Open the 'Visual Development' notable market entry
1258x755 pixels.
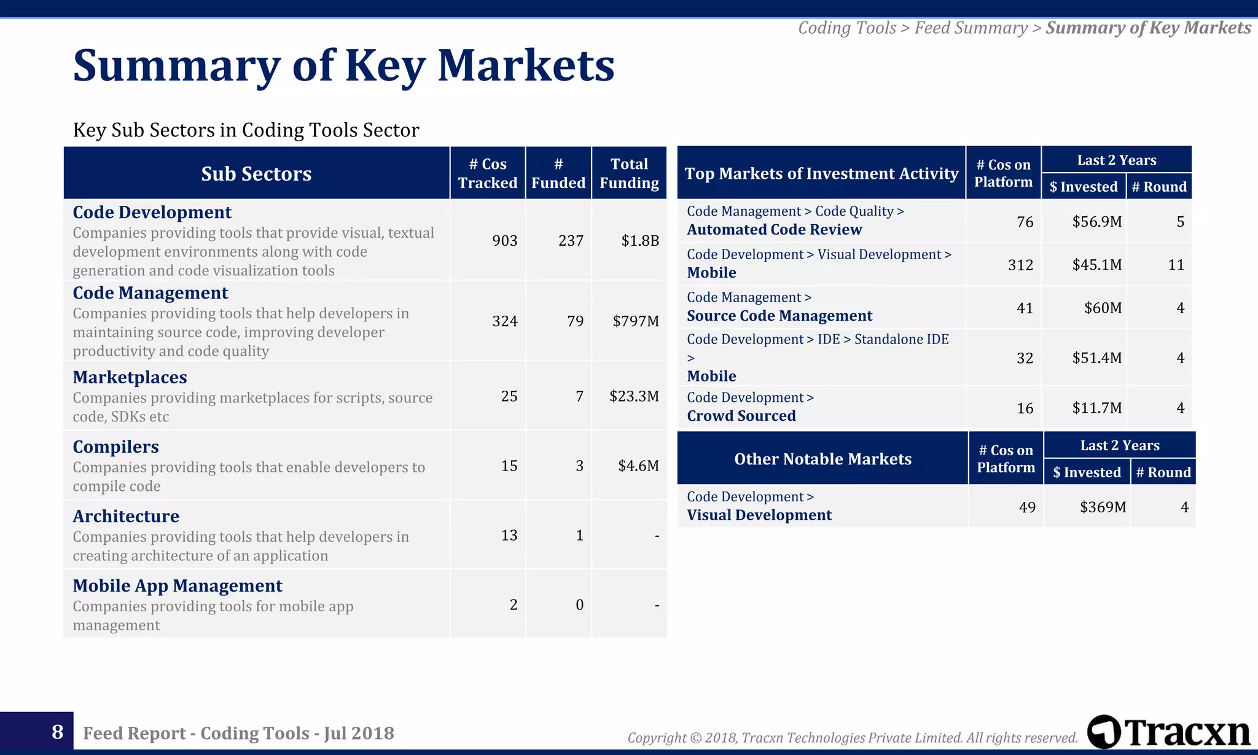[759, 515]
